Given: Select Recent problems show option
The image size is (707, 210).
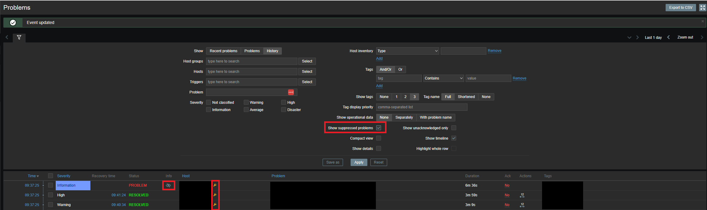Looking at the screenshot, I should 223,51.
